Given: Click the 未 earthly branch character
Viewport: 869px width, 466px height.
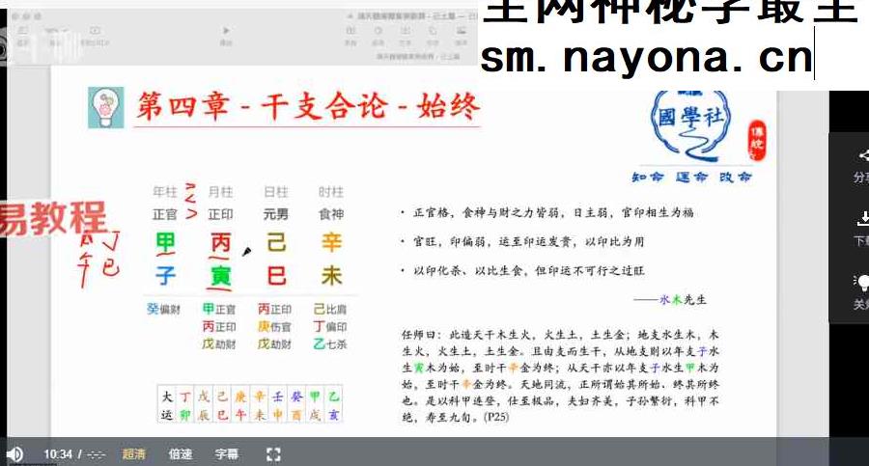Looking at the screenshot, I should [331, 275].
